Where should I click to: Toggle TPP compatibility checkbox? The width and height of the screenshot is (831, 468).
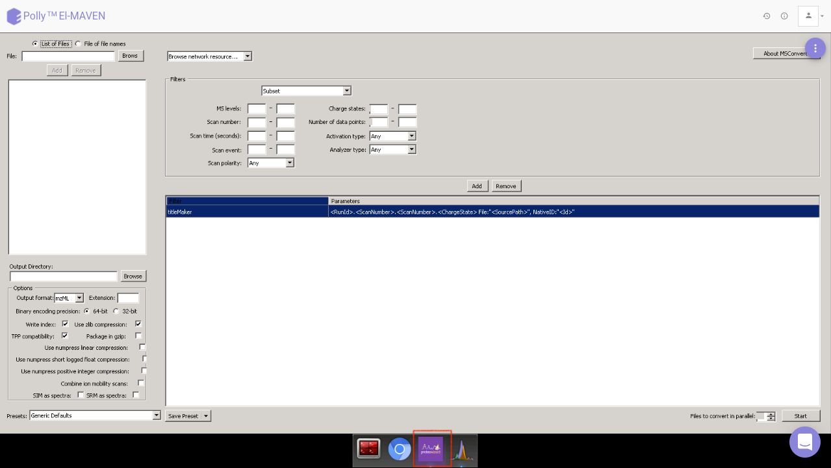[x=65, y=336]
